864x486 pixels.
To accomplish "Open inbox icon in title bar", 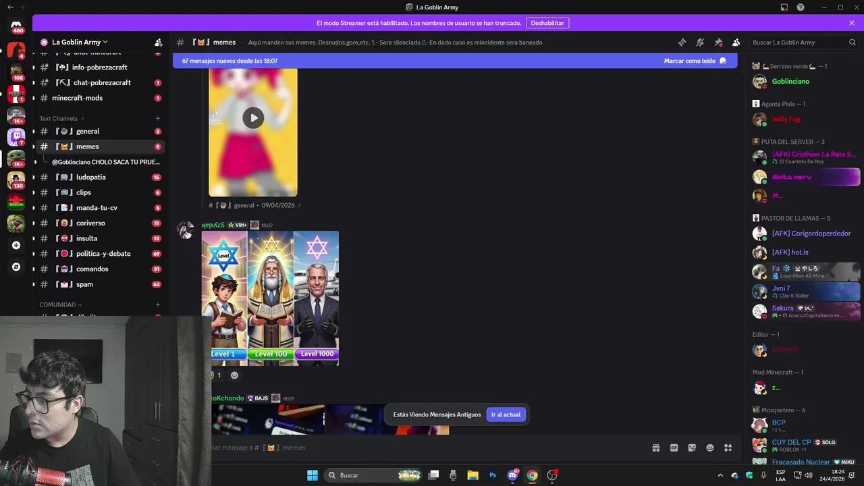I will 784,7.
